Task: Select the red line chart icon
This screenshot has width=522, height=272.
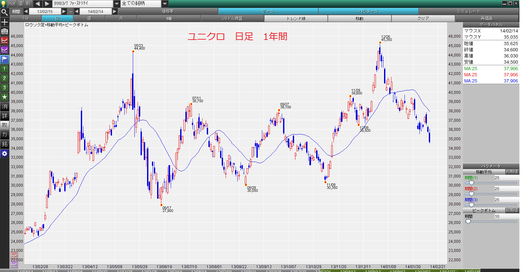Action: click(x=5, y=41)
